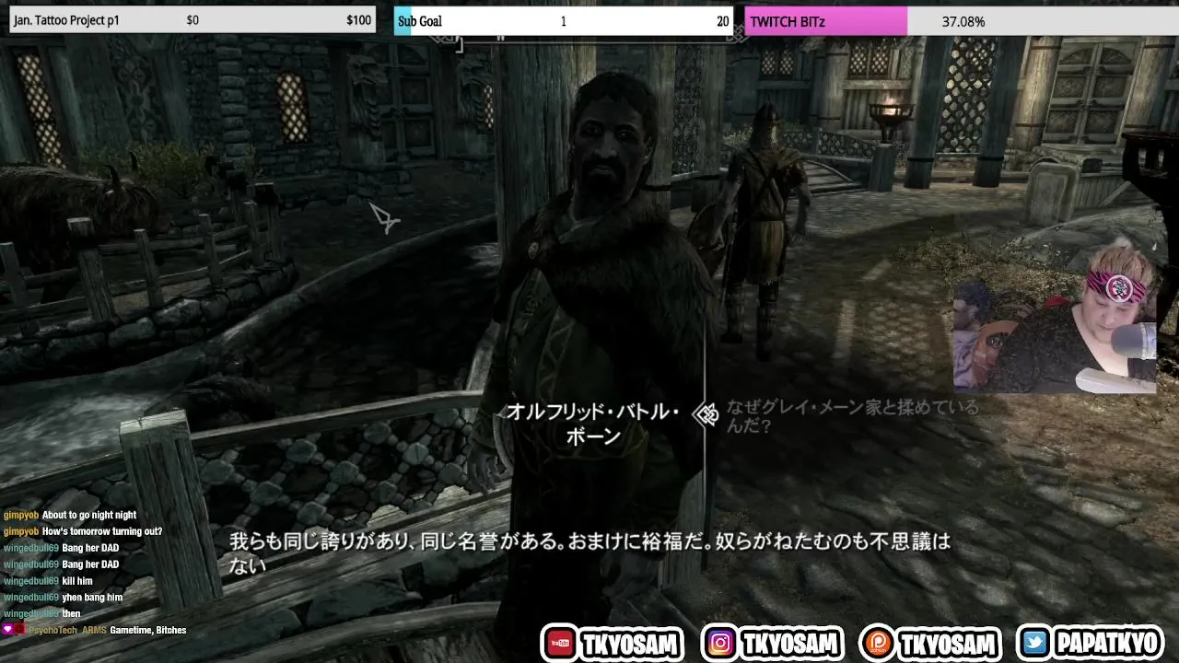
Task: Click chat message "About to go night night"
Action: (x=89, y=515)
